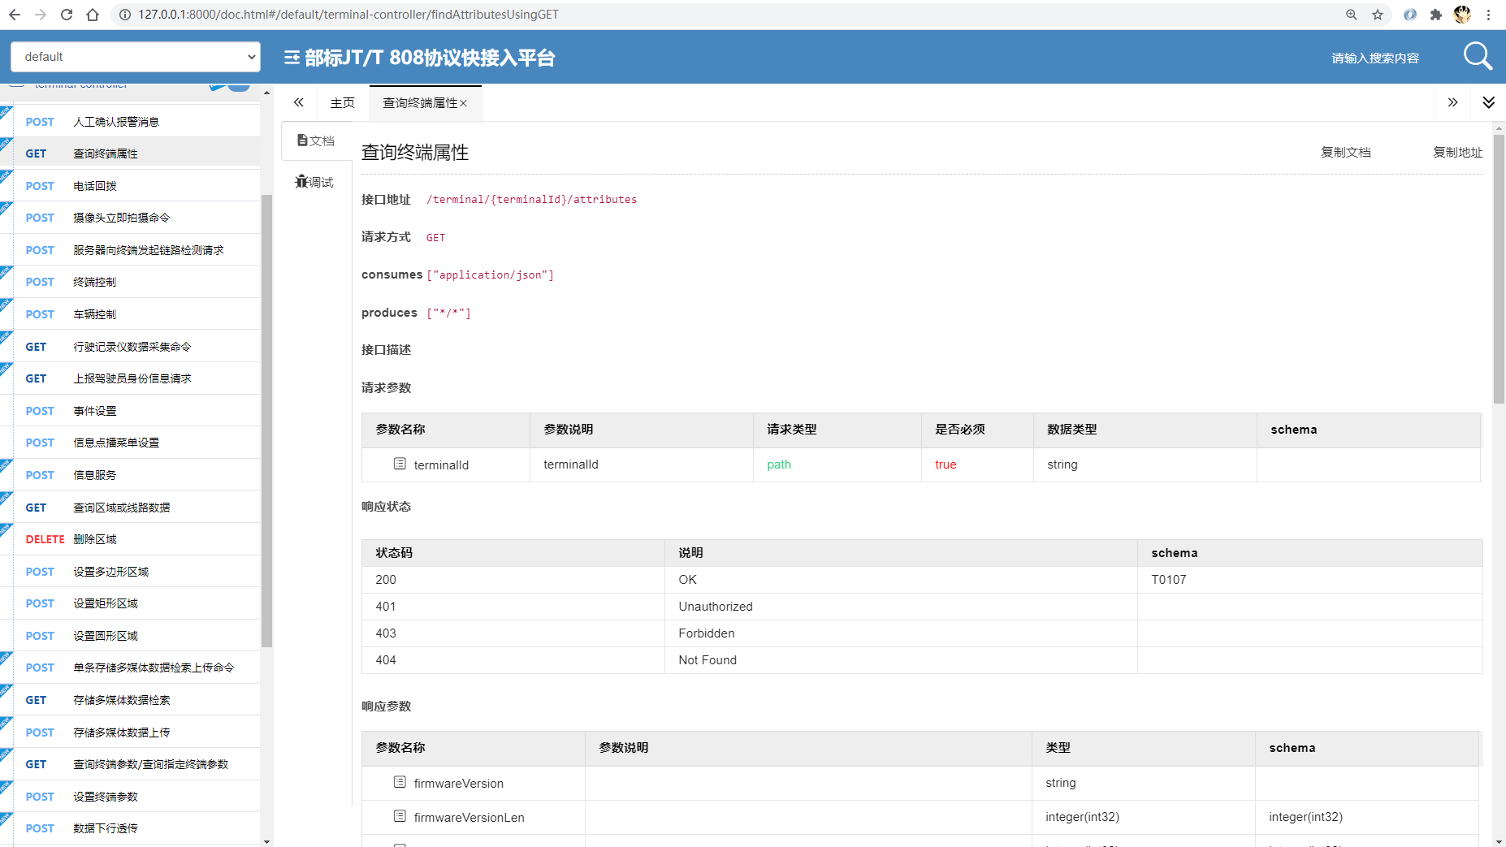Click the browser back arrow
This screenshot has height=847, width=1506.
coord(15,15)
